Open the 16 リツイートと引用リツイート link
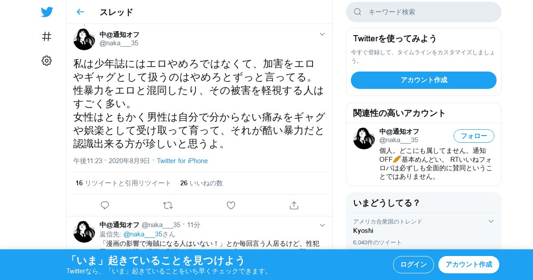This screenshot has width=533, height=280. (123, 183)
